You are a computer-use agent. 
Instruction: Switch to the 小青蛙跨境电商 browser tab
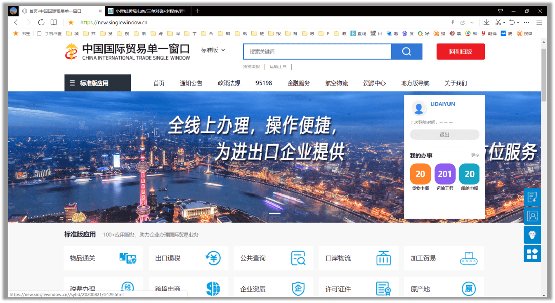pos(147,11)
